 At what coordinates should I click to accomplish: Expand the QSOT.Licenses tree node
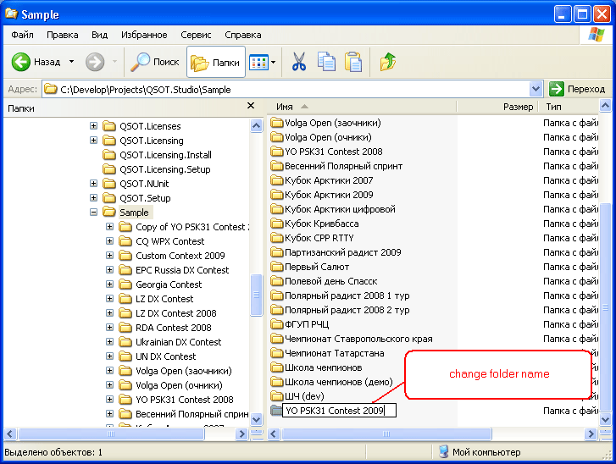[93, 126]
